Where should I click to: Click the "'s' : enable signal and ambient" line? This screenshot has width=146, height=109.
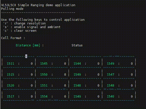pyautogui.click(x=32, y=27)
